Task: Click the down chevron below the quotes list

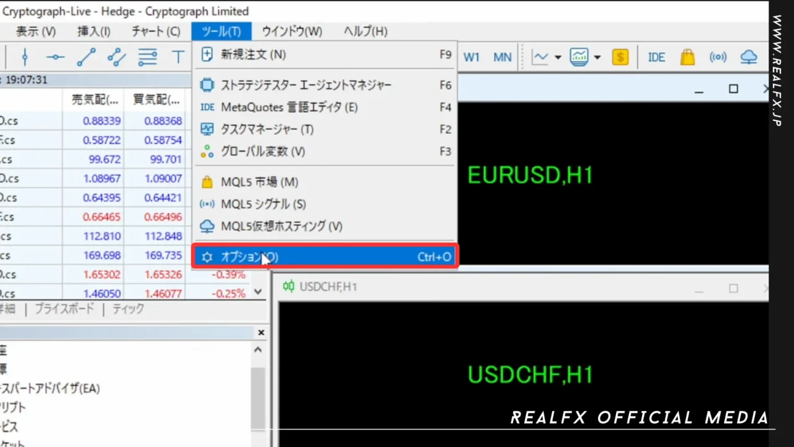Action: coord(257,292)
